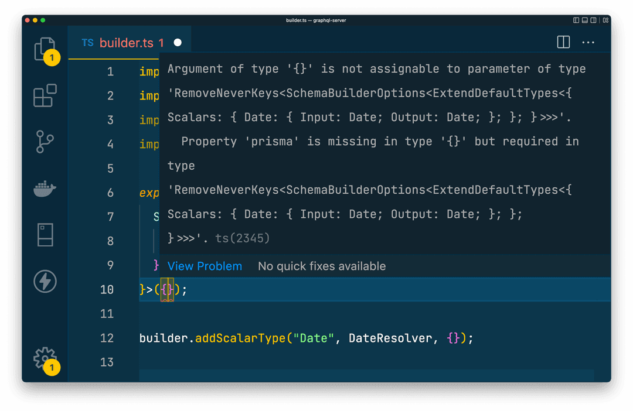
Task: Open the Customize Layout icon in the title bar
Action: click(605, 20)
